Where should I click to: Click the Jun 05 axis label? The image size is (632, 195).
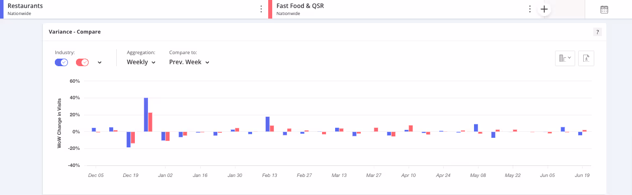547,175
